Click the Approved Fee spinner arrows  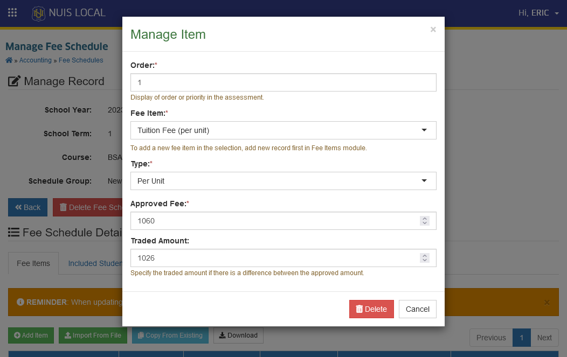425,221
